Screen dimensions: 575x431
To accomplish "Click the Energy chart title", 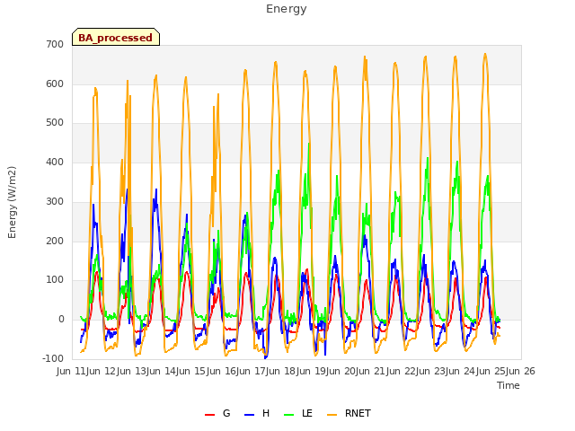I will (287, 9).
